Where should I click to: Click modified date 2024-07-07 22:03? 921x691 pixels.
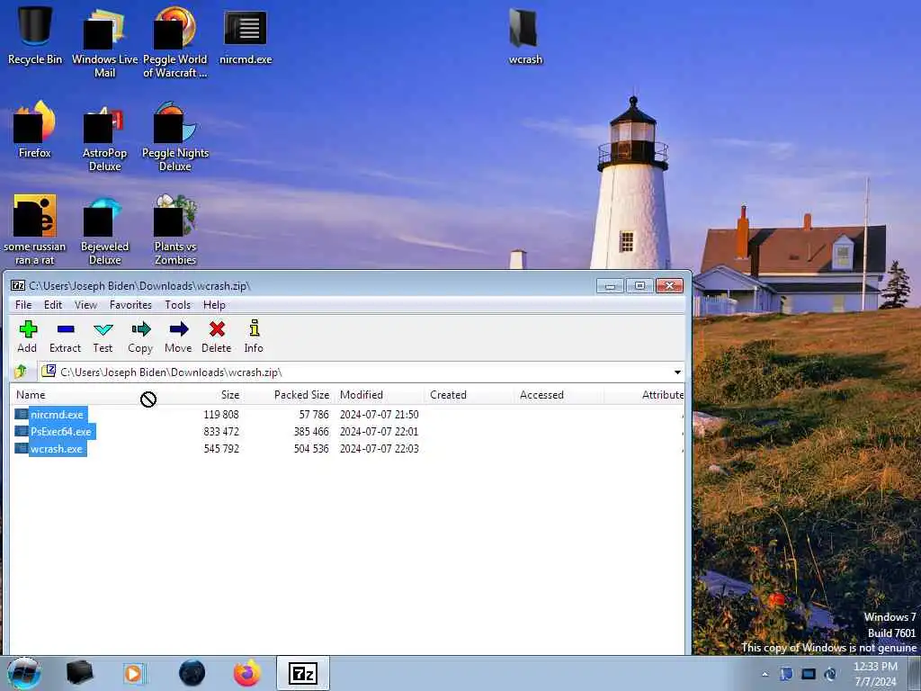[x=379, y=448]
